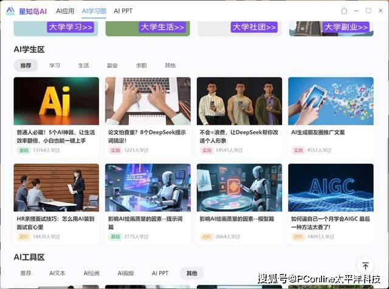The height and width of the screenshot is (289, 389).
Task: Select 其他 filter in AI工具区
Action: (191, 273)
